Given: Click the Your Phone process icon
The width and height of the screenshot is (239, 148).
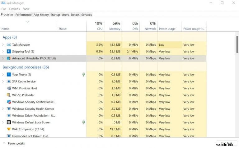Looking at the screenshot, I should tap(9, 75).
